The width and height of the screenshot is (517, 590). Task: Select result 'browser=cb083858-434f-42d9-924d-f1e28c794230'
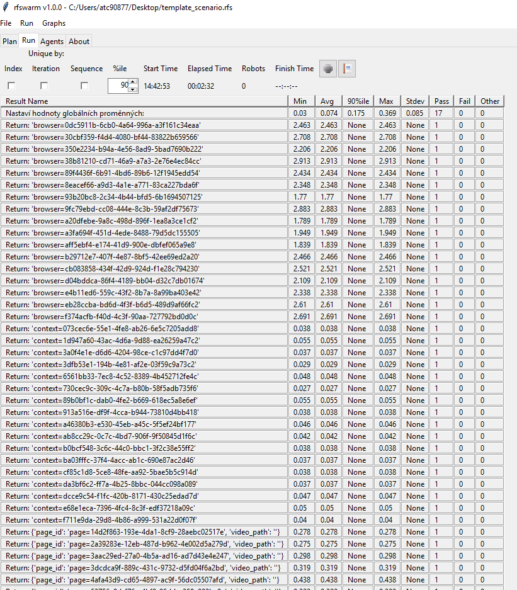[144, 269]
